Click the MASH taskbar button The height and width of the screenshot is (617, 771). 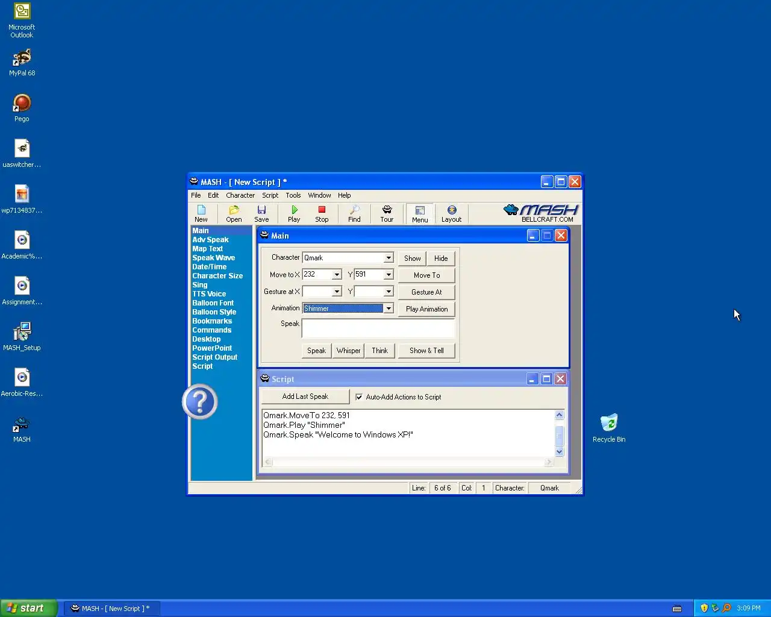coord(111,609)
